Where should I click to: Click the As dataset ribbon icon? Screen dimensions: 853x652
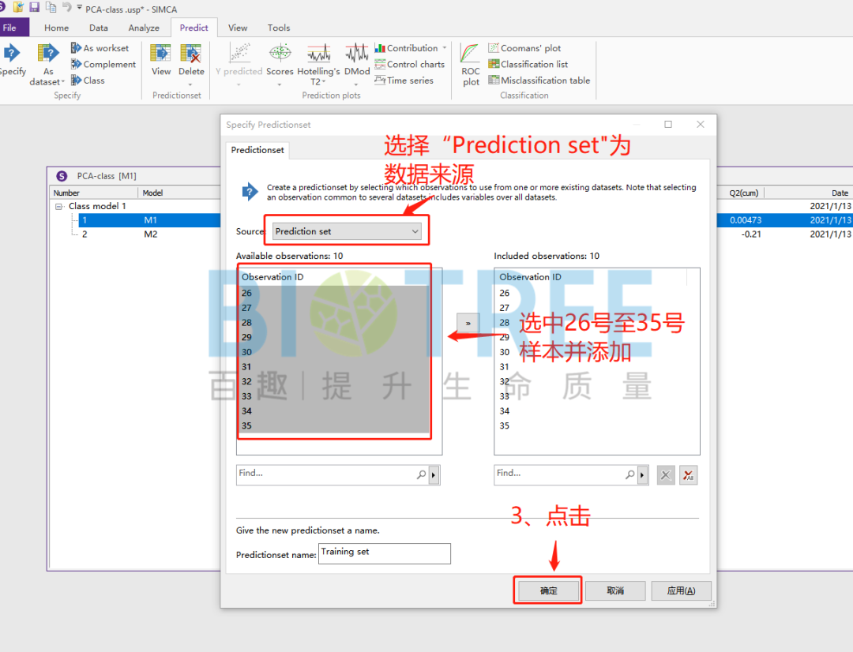(x=48, y=55)
